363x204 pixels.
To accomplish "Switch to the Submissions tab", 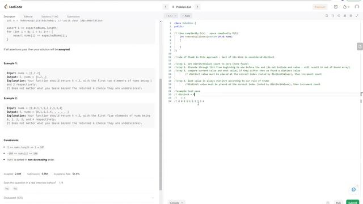I will (73, 16).
